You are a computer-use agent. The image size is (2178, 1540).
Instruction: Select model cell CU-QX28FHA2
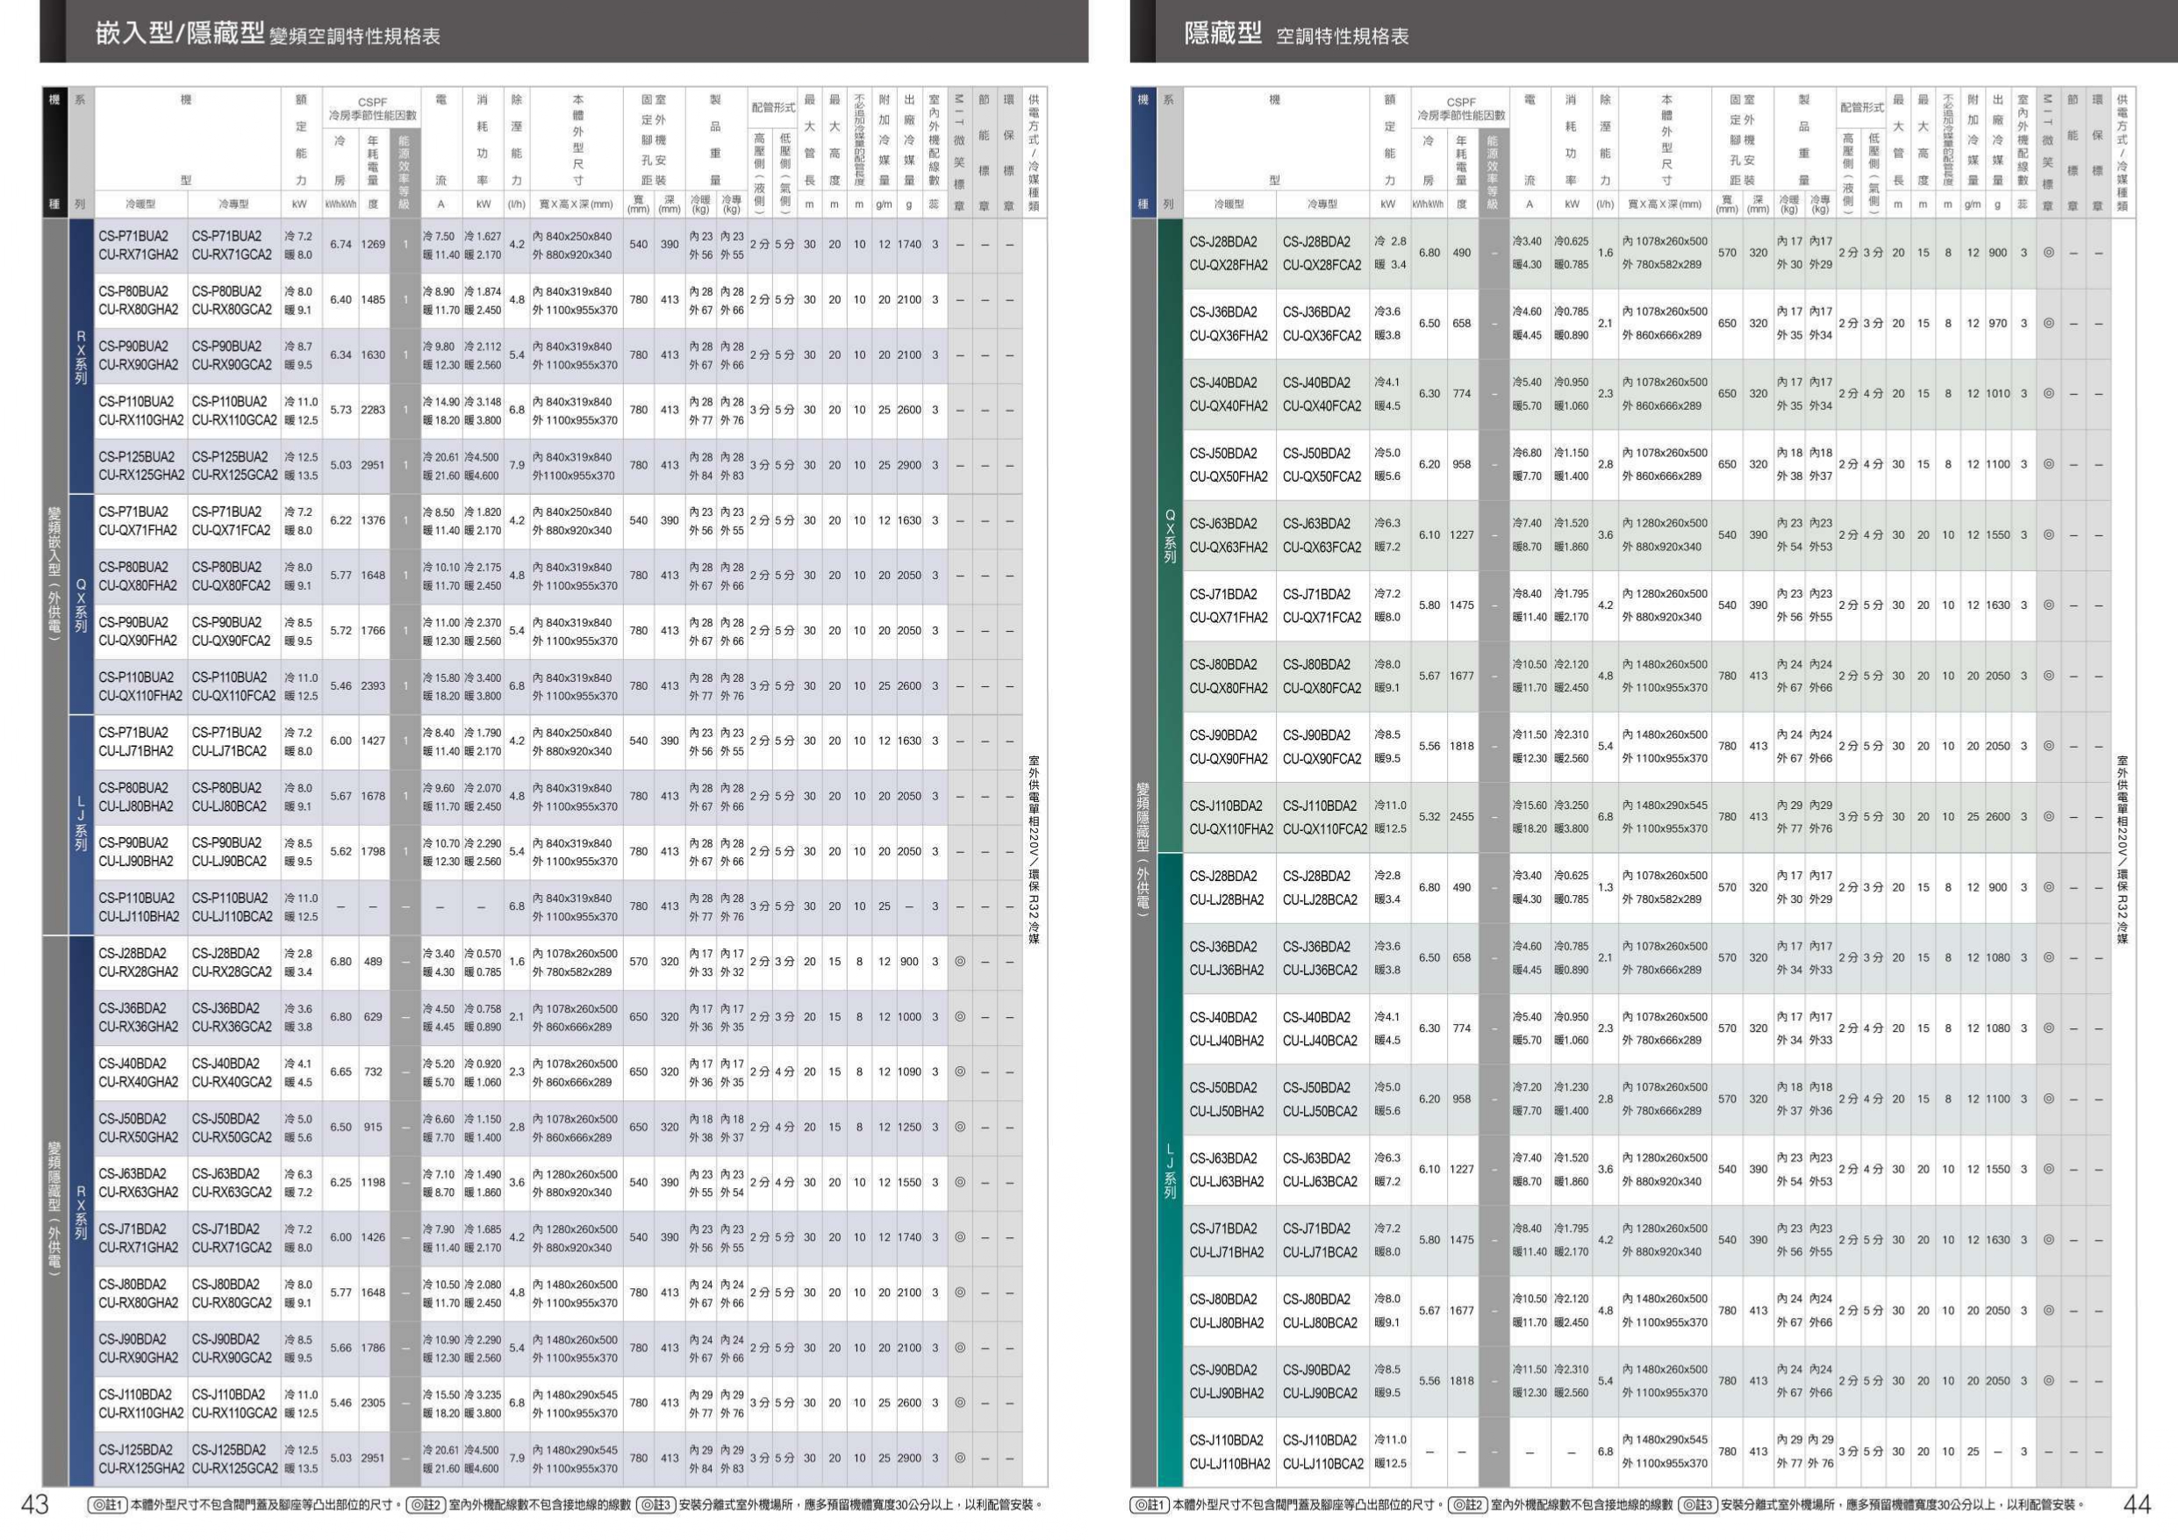coord(1229,265)
